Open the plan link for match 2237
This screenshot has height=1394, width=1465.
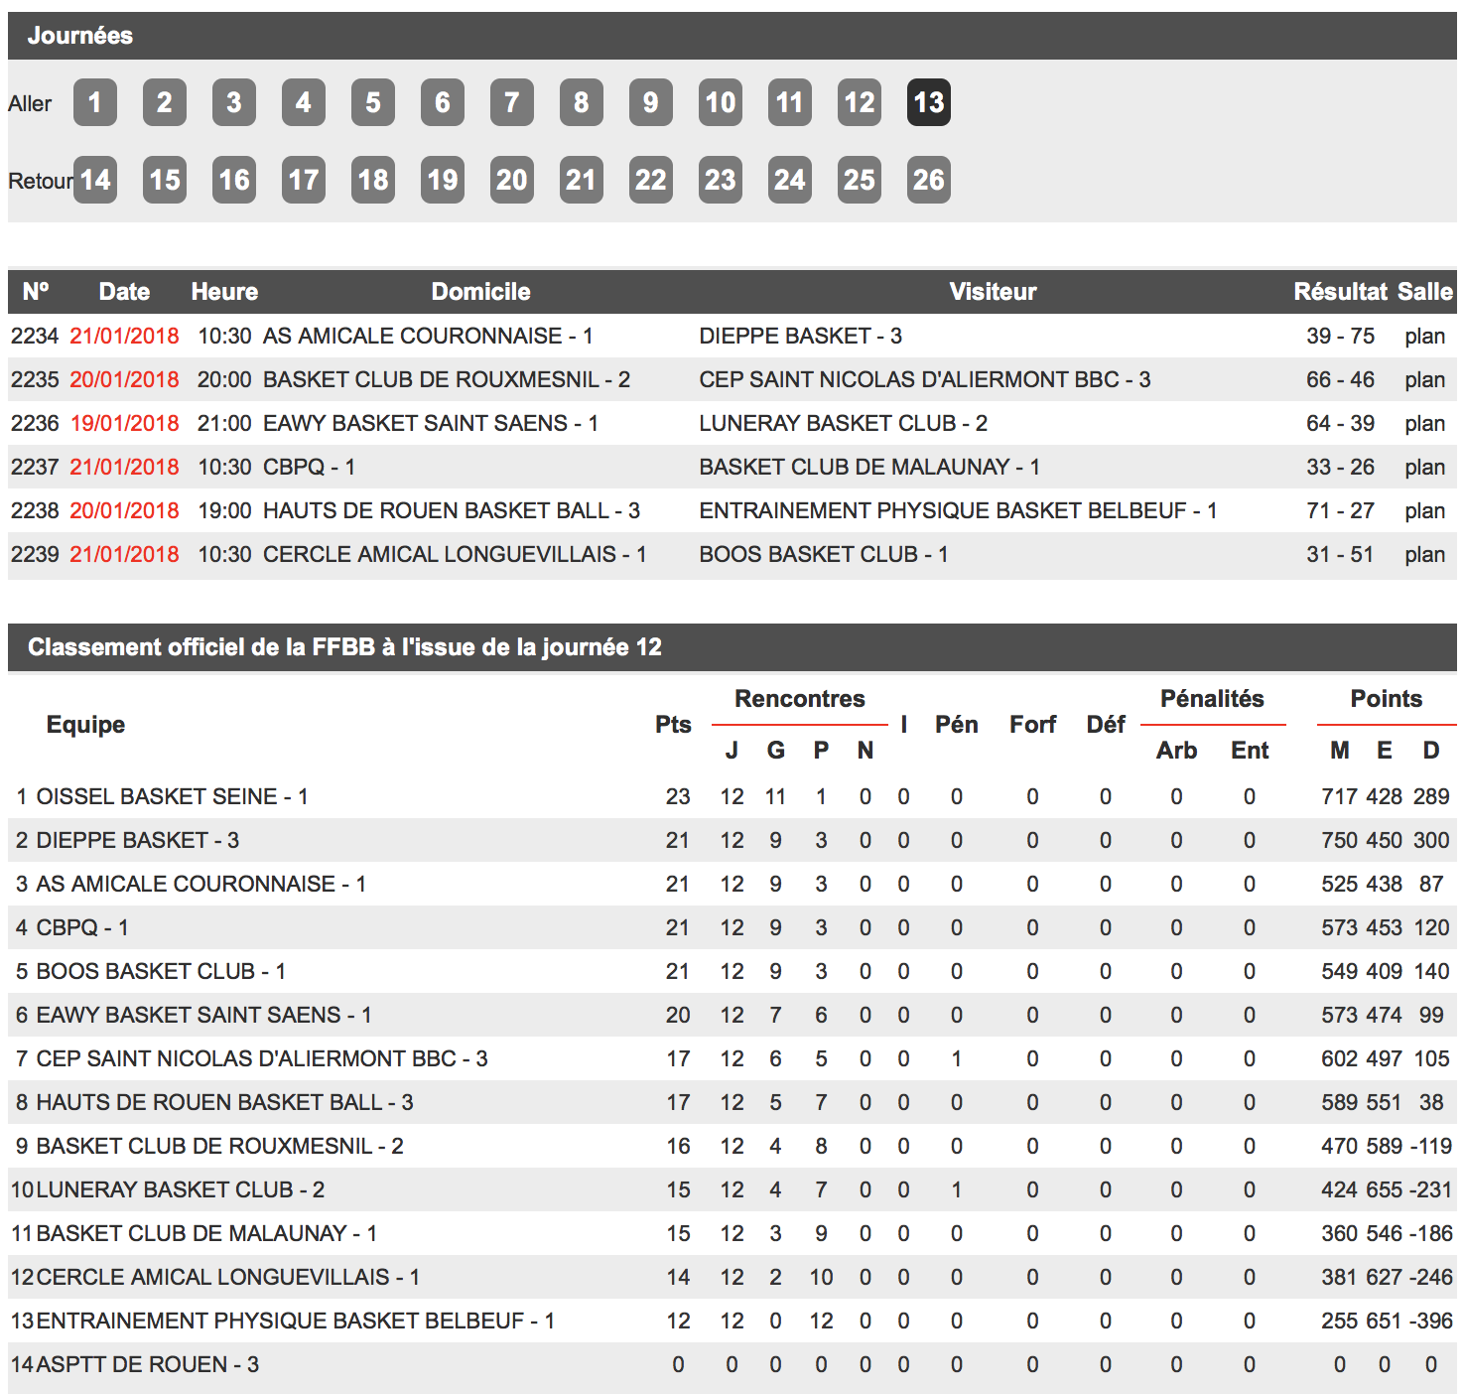click(x=1424, y=467)
